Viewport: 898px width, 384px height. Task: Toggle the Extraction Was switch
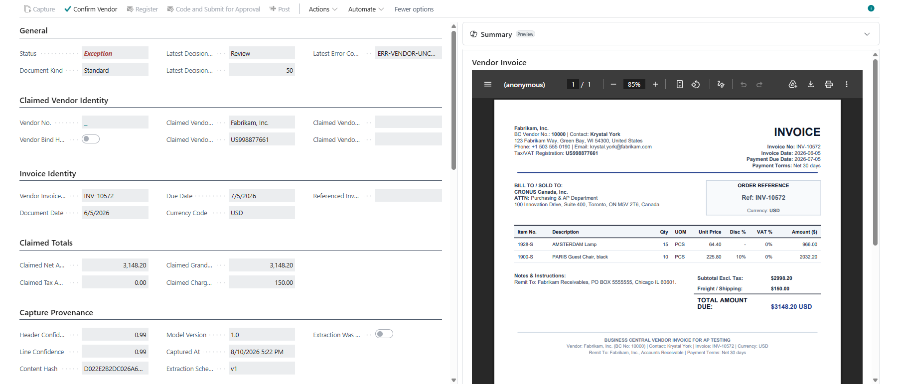click(x=384, y=334)
